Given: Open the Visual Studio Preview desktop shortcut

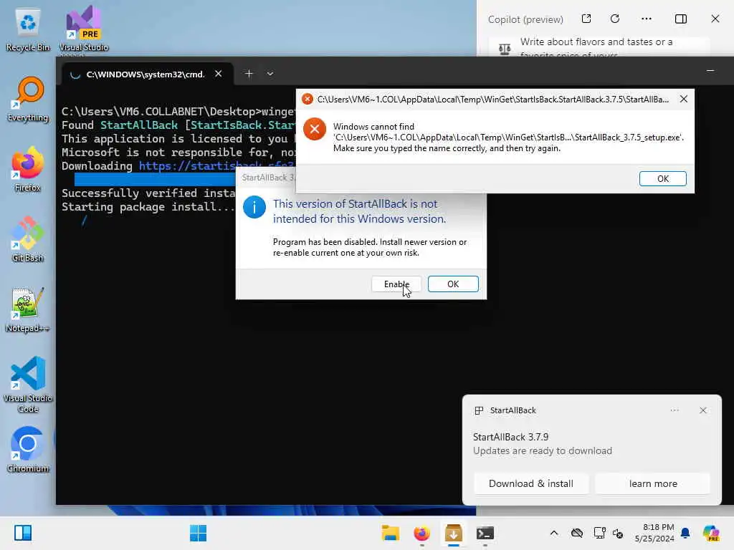Looking at the screenshot, I should coord(84,29).
